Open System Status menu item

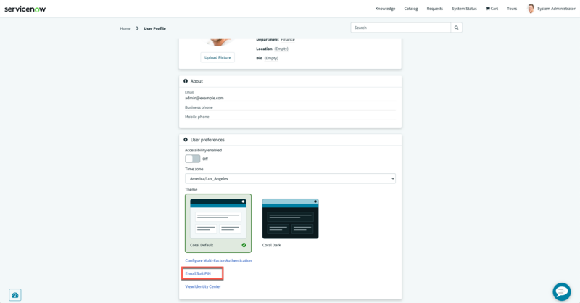(x=464, y=9)
